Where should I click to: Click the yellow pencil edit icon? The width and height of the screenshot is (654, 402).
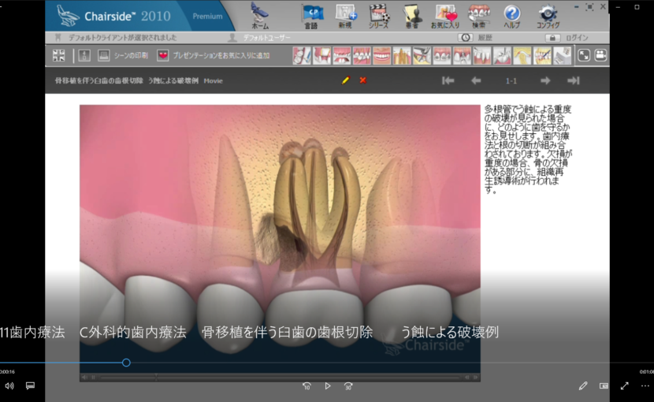point(345,80)
